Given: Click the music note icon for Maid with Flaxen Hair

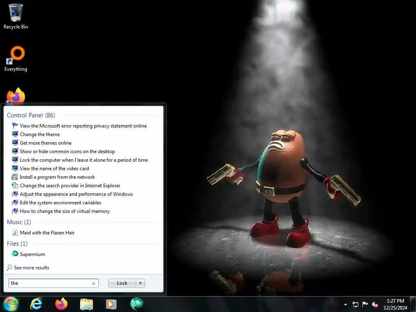Looking at the screenshot, I should [15, 232].
